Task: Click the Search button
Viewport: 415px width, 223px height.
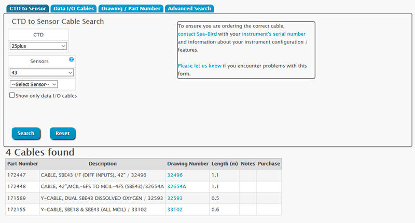Action: tap(26, 133)
